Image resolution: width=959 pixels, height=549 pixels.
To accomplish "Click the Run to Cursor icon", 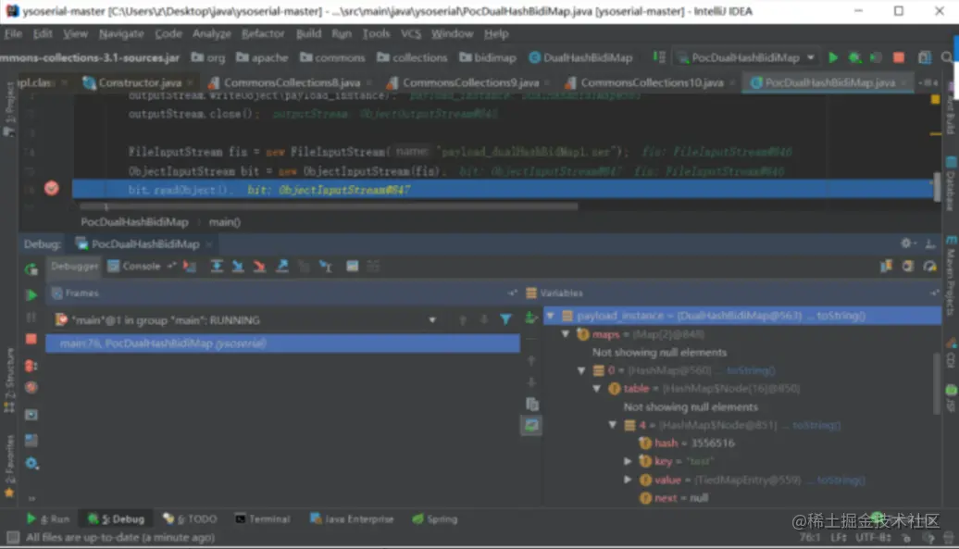I will (326, 267).
